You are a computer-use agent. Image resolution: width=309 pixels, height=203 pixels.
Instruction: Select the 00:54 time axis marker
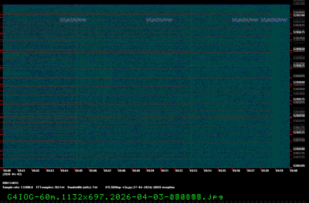(x=207, y=171)
